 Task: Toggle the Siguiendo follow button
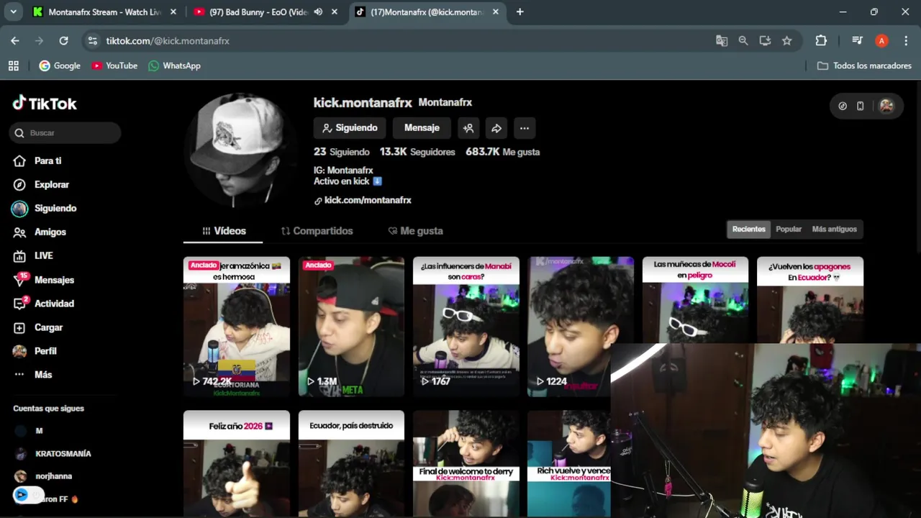350,128
